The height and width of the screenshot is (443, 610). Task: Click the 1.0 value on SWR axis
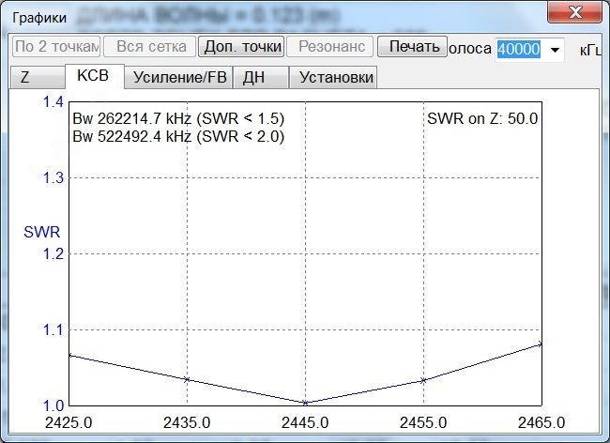coord(53,405)
